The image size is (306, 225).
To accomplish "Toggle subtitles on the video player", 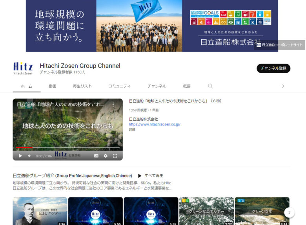I will coord(96,156).
